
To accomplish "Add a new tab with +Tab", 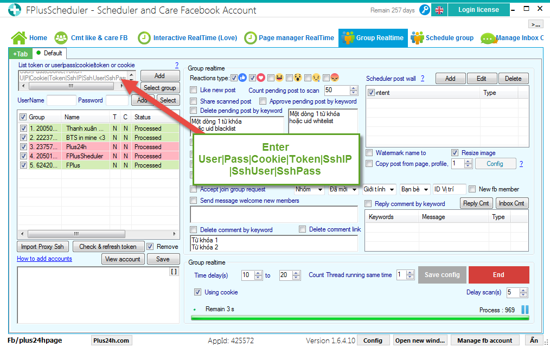I will (x=21, y=54).
